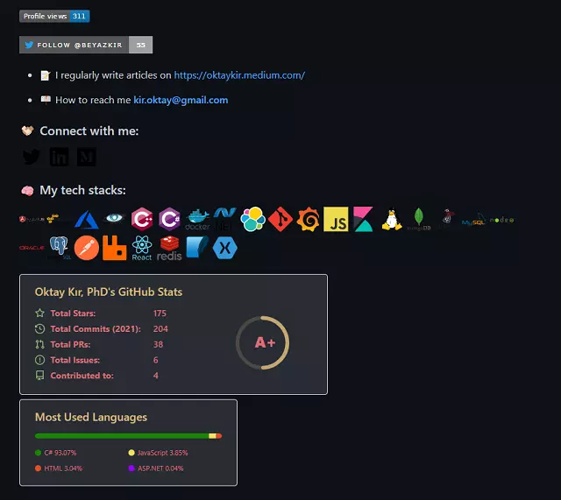
Task: Click the Most Used Languages progress bar
Action: coord(129,436)
